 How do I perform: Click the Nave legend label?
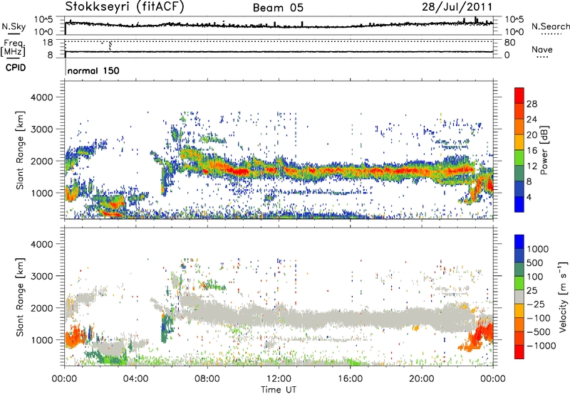(x=541, y=49)
